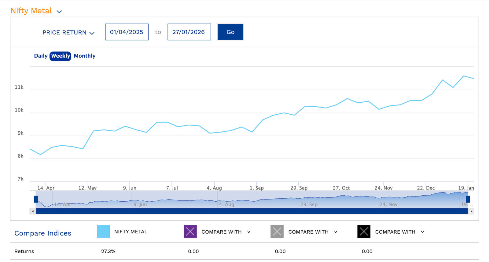Viewport: 489px width, 262px height.
Task: Click the navigator scrollbar right arrow
Action: [x=471, y=211]
